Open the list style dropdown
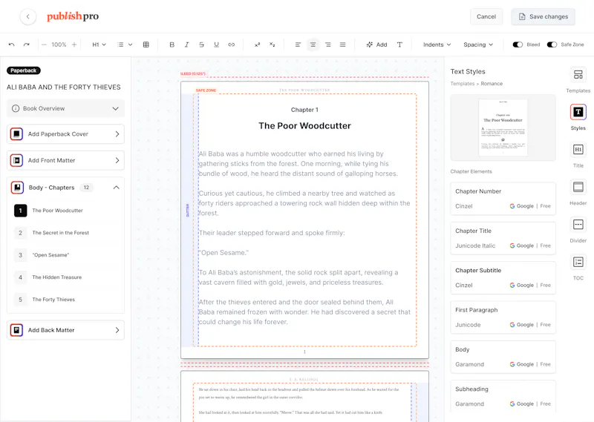Image resolution: width=594 pixels, height=422 pixels. point(125,44)
